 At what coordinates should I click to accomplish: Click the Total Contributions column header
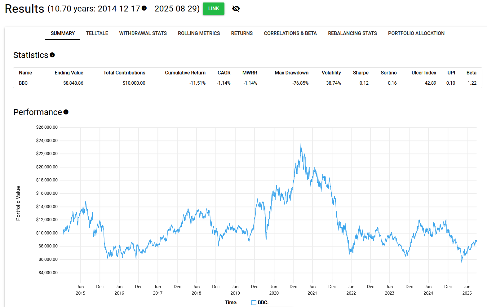(x=124, y=73)
